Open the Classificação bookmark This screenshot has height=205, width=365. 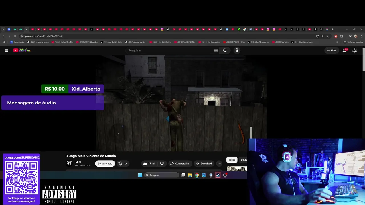(17, 42)
